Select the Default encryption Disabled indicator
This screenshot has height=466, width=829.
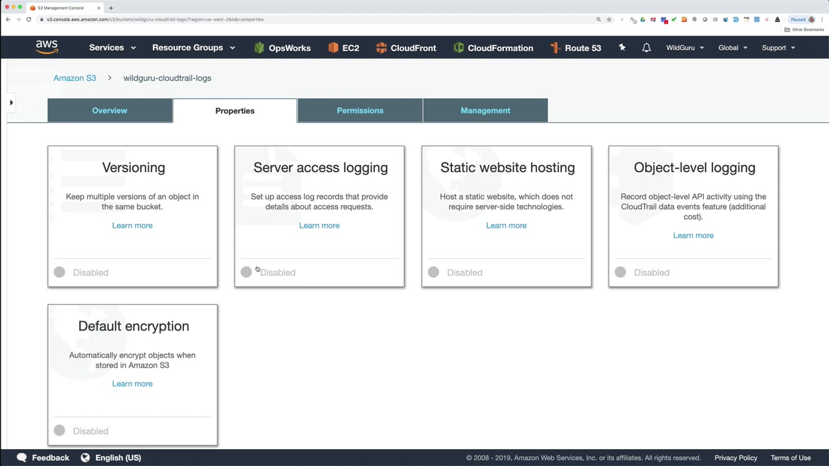pyautogui.click(x=60, y=431)
